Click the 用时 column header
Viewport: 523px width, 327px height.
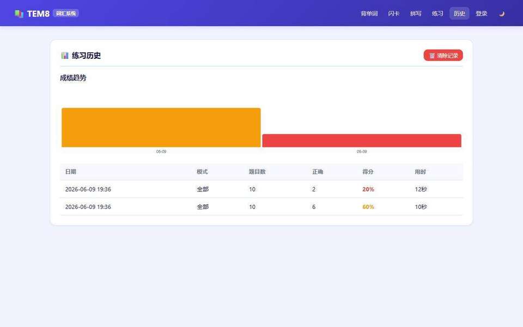[420, 172]
